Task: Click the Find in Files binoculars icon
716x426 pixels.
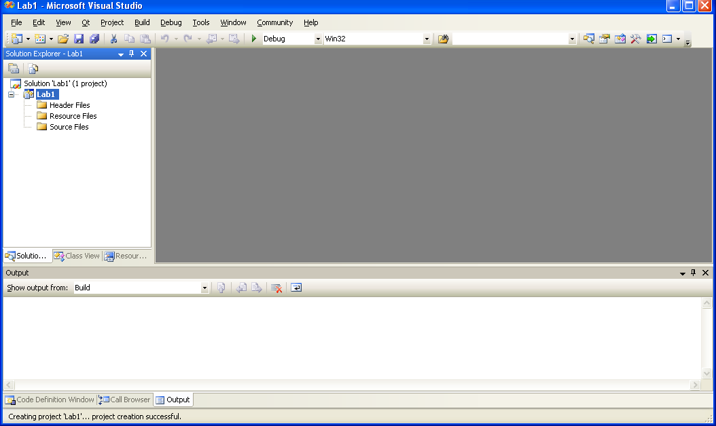Action: tap(443, 39)
